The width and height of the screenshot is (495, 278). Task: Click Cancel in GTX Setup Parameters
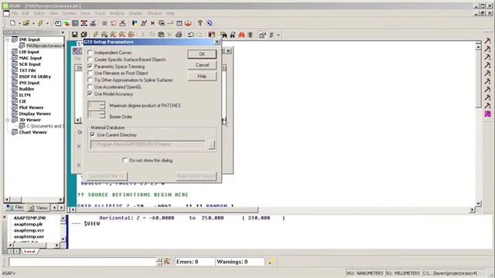pyautogui.click(x=202, y=65)
